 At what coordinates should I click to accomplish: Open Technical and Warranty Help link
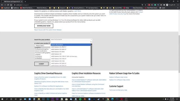pyautogui.click(x=118, y=90)
